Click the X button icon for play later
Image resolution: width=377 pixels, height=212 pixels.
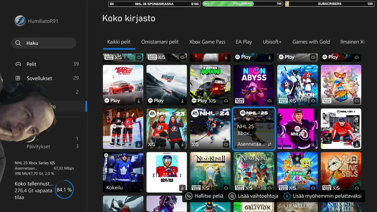point(287,196)
